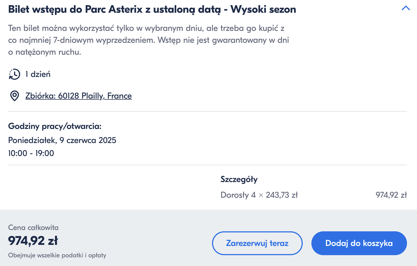This screenshot has width=417, height=266.
Task: Click the 1 dzień duration text
Action: 38,74
